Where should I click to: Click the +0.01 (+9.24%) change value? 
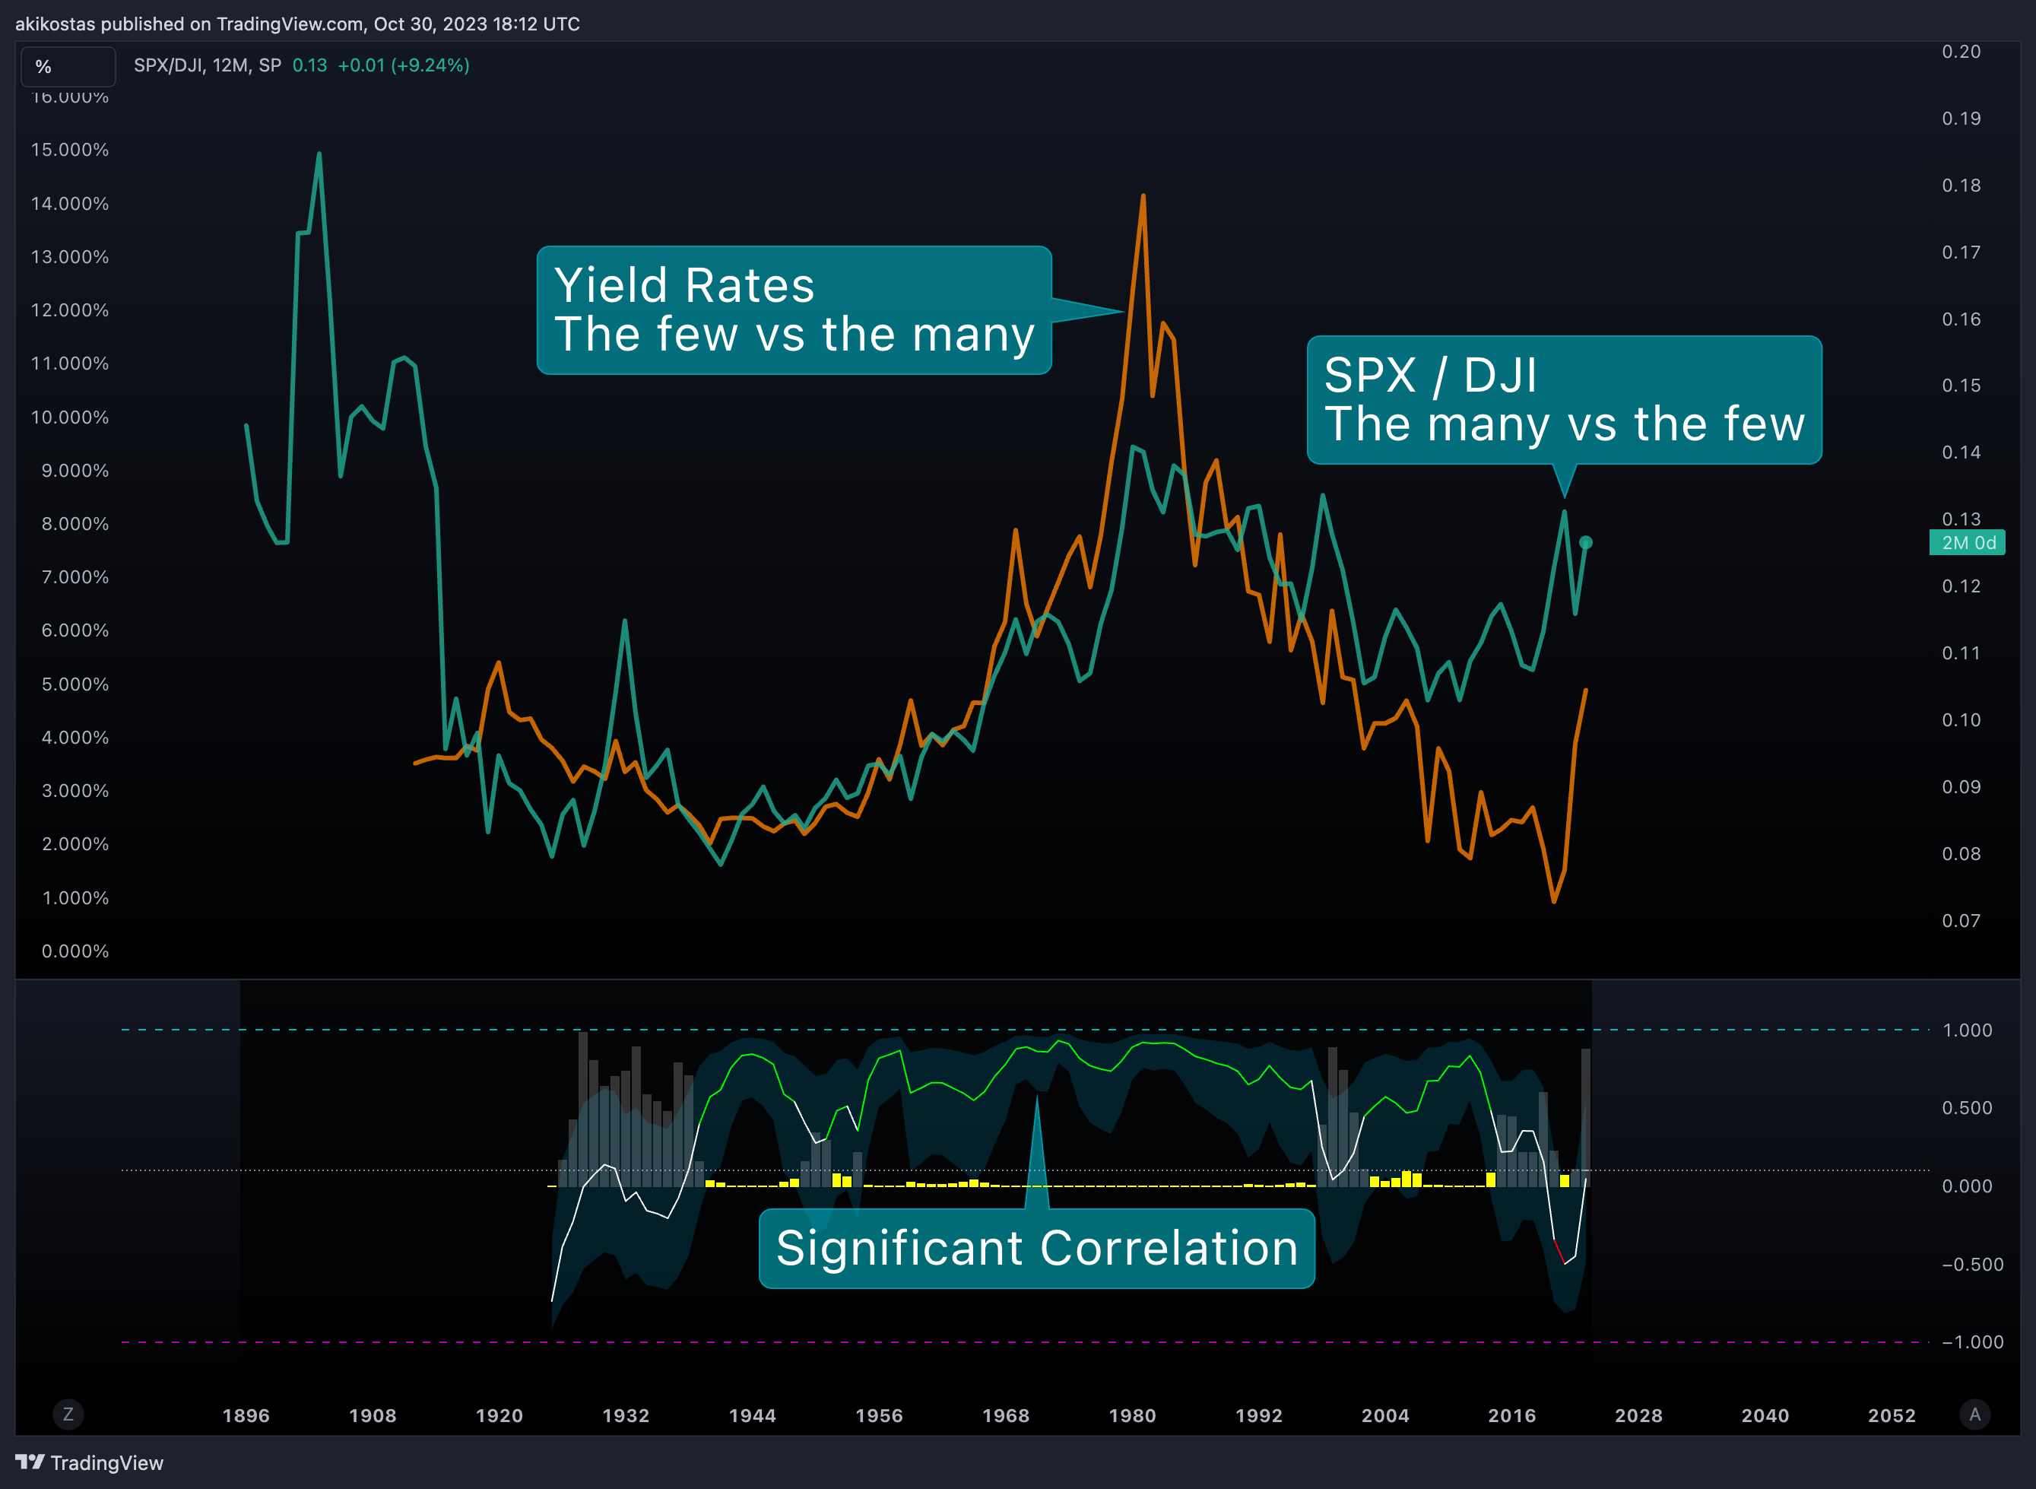coord(404,65)
